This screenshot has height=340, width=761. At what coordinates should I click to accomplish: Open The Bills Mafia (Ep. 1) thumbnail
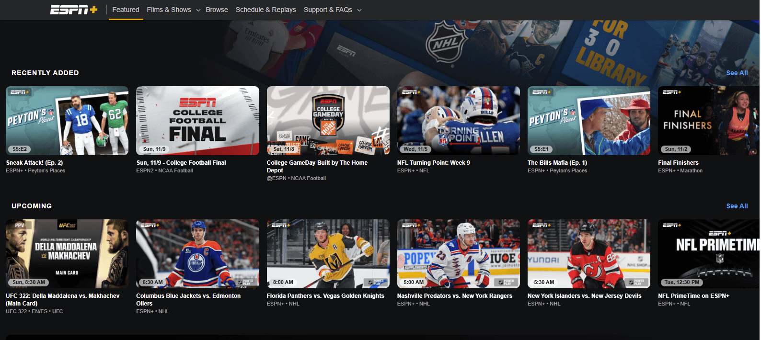point(589,121)
